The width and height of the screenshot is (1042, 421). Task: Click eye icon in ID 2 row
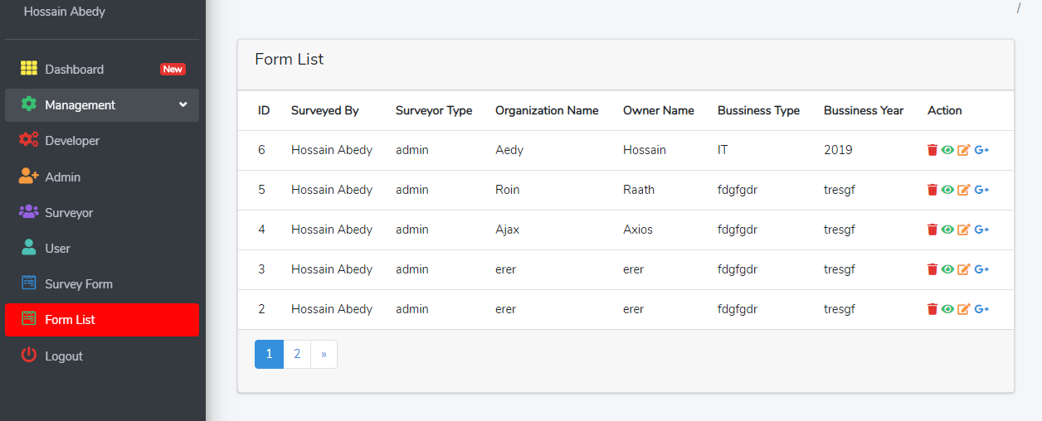click(947, 309)
